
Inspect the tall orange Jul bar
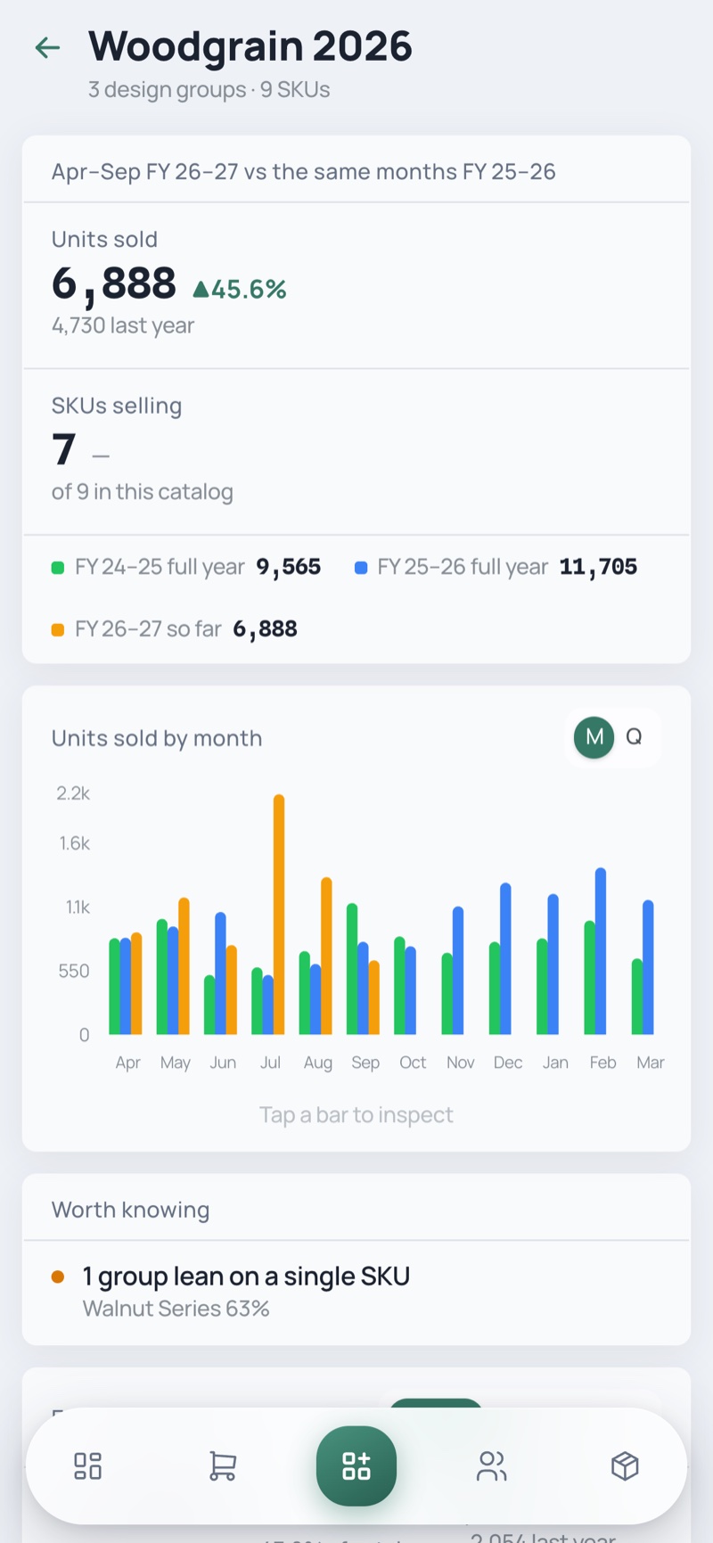coord(279,914)
